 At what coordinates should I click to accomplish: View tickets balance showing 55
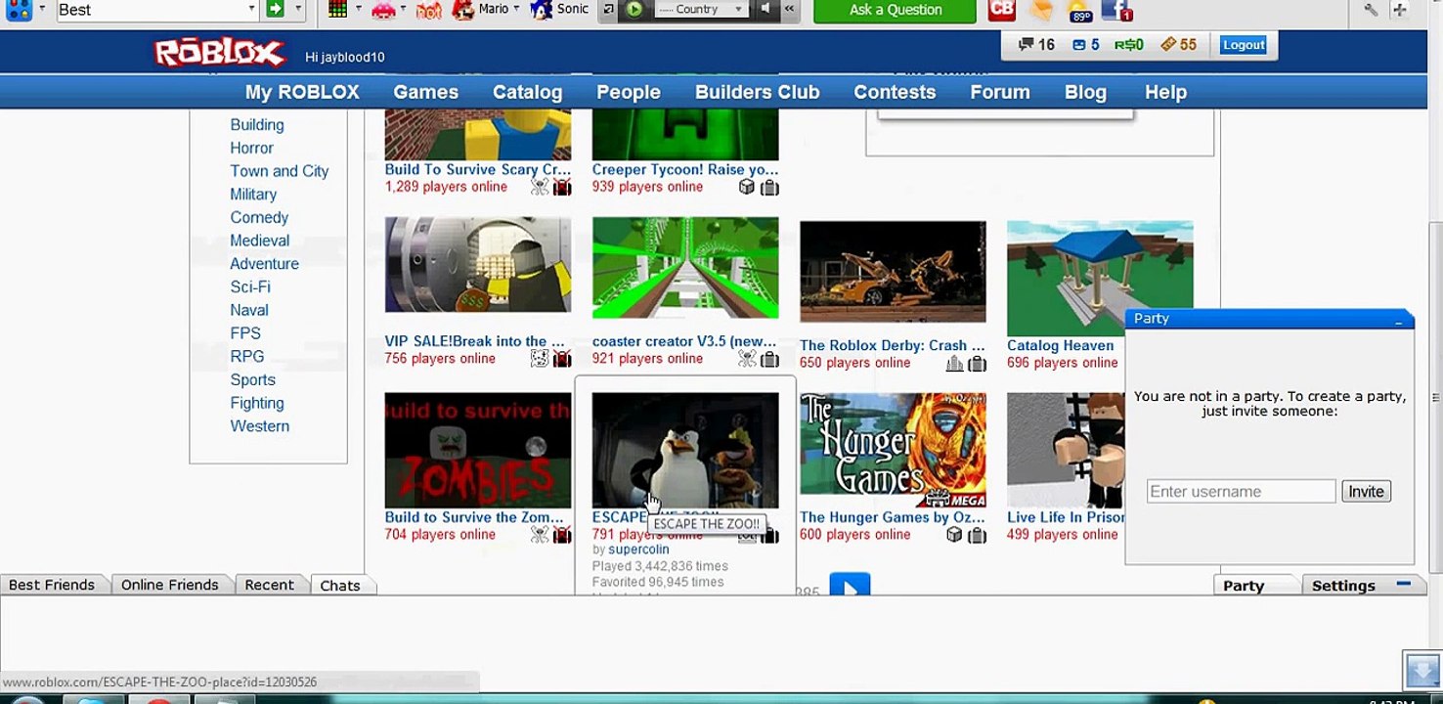pyautogui.click(x=1179, y=45)
